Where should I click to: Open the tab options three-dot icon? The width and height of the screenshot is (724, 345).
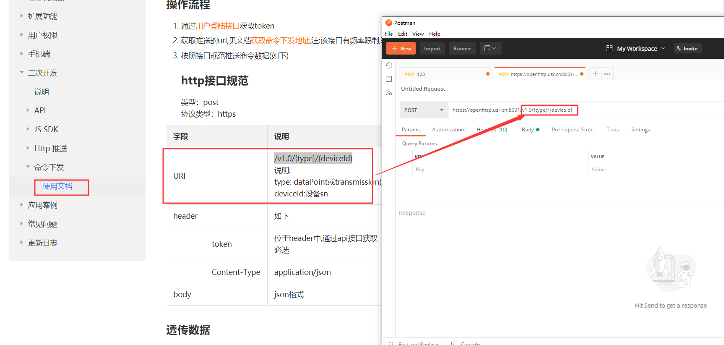[x=607, y=74]
